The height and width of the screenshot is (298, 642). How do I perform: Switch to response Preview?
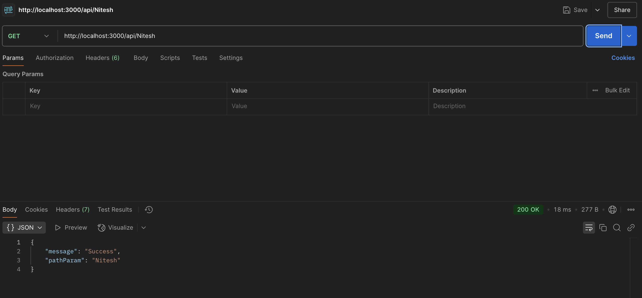point(71,228)
